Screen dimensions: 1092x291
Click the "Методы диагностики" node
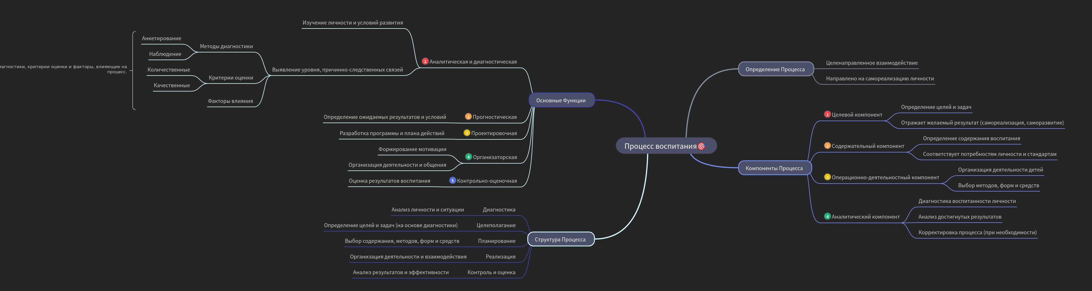[x=226, y=46]
